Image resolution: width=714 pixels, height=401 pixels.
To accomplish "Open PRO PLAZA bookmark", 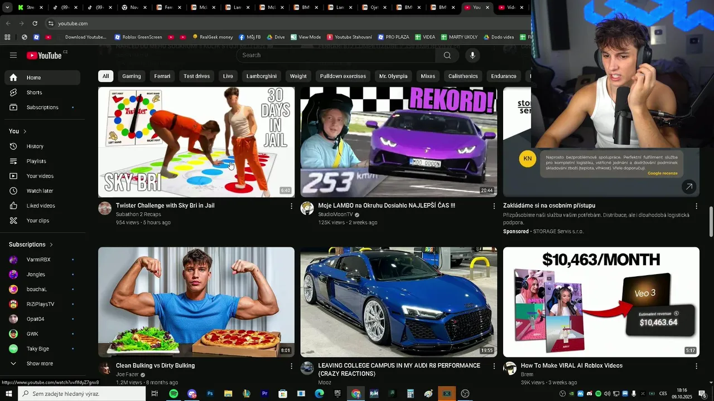I will [393, 37].
